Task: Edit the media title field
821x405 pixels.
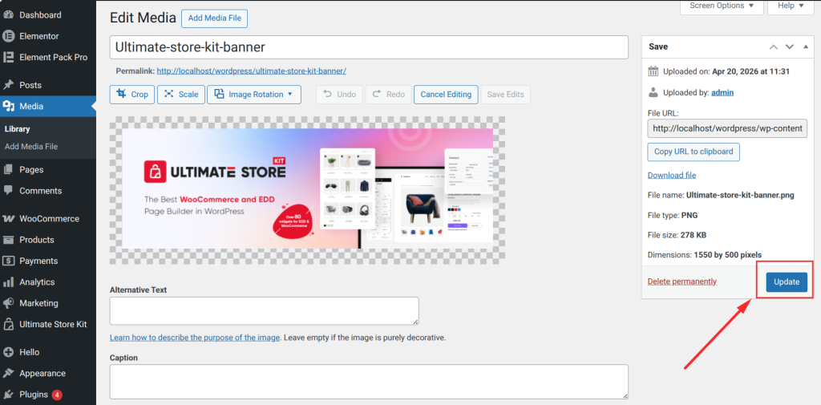Action: click(x=369, y=47)
